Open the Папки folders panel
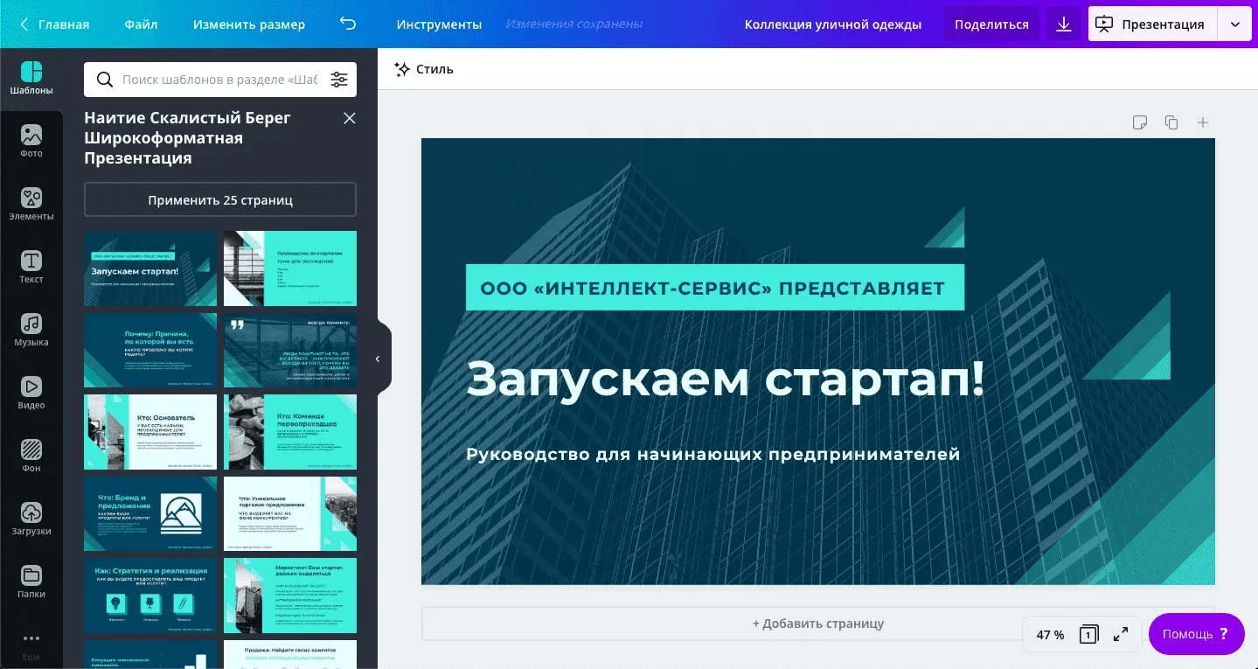Image resolution: width=1258 pixels, height=669 pixels. [31, 582]
